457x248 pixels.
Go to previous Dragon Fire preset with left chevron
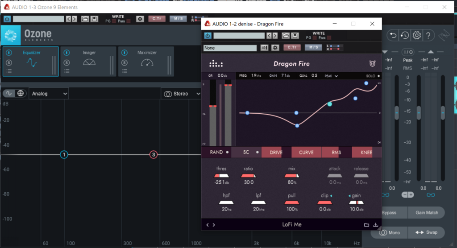tap(208, 225)
